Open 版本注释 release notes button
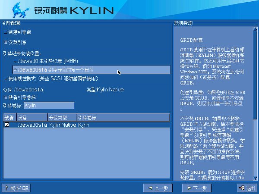This screenshot has width=259, height=194. pos(16,188)
